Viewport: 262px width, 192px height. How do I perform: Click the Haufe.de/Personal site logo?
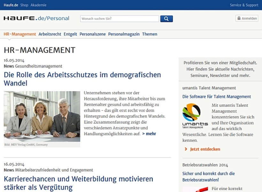[36, 18]
